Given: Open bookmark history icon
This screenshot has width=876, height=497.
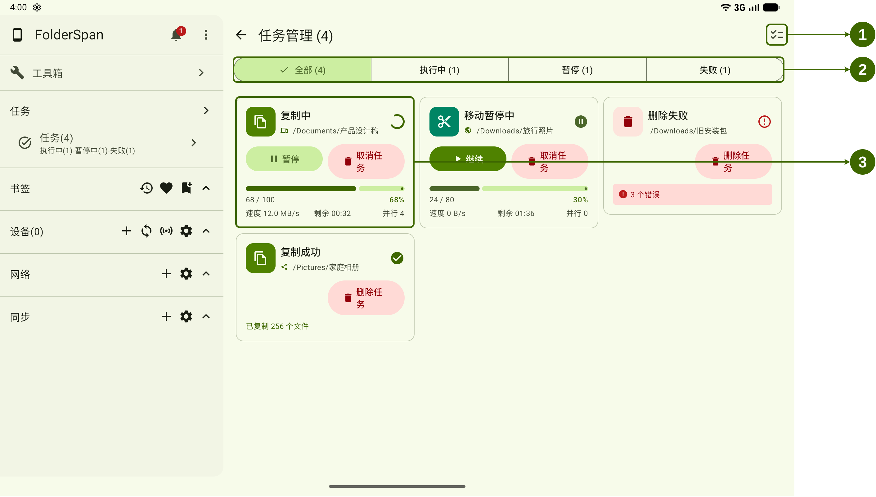Looking at the screenshot, I should coord(146,188).
